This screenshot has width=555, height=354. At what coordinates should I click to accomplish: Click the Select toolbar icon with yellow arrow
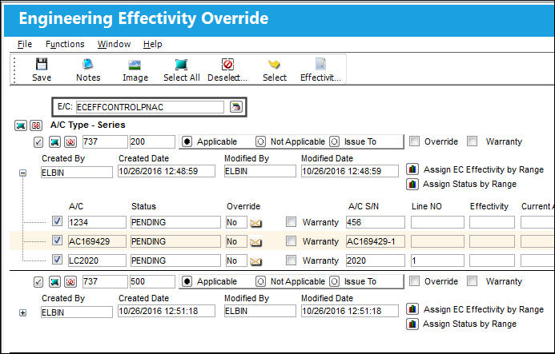274,64
